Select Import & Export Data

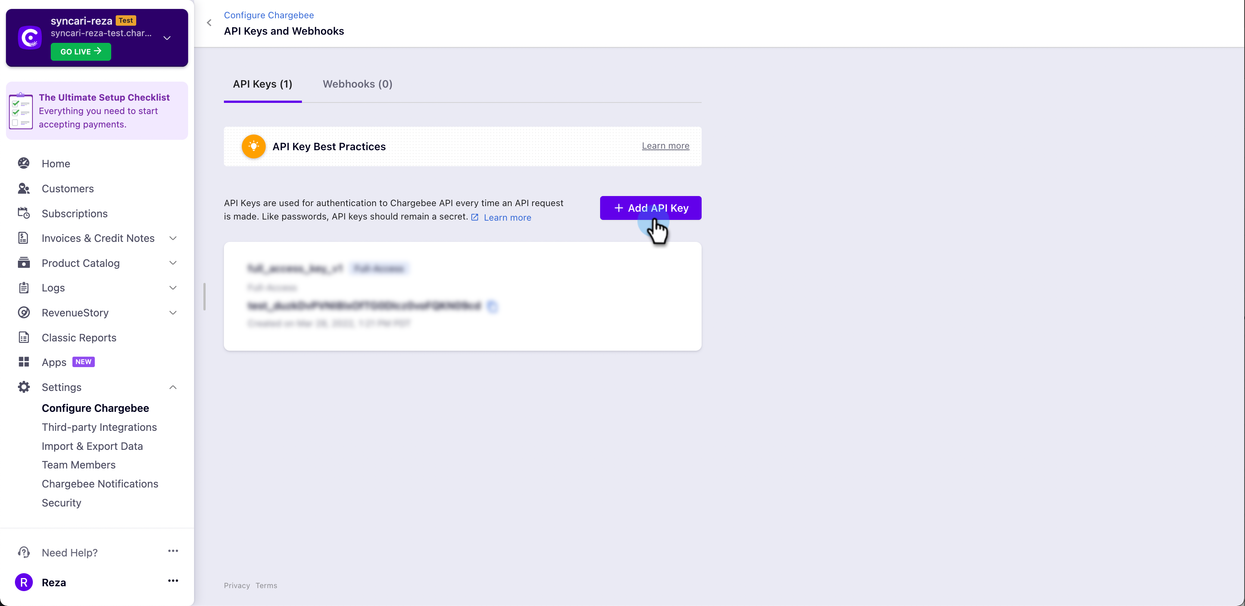[x=92, y=446]
